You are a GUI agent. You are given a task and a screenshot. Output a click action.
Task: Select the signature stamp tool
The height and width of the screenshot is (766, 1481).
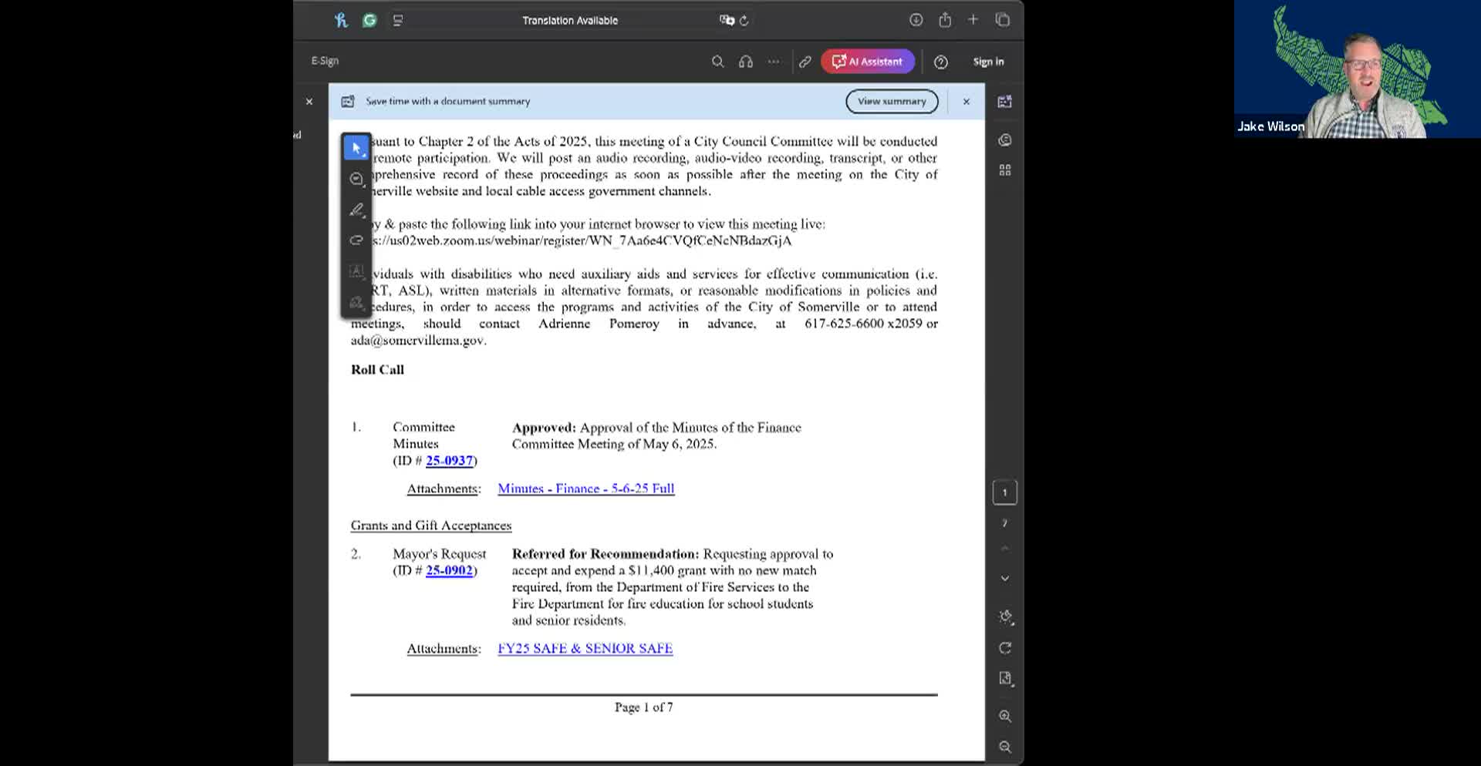pyautogui.click(x=356, y=303)
